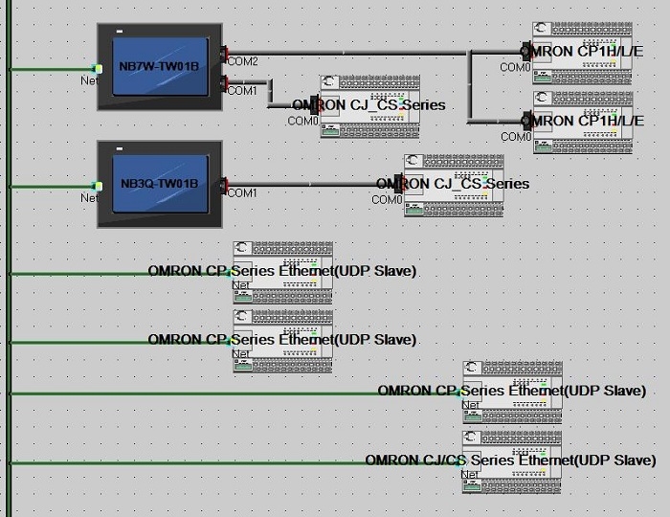This screenshot has width=670, height=517.
Task: Select the CJ/CS Series Ethernet UDP Slave PLC
Action: (512, 461)
